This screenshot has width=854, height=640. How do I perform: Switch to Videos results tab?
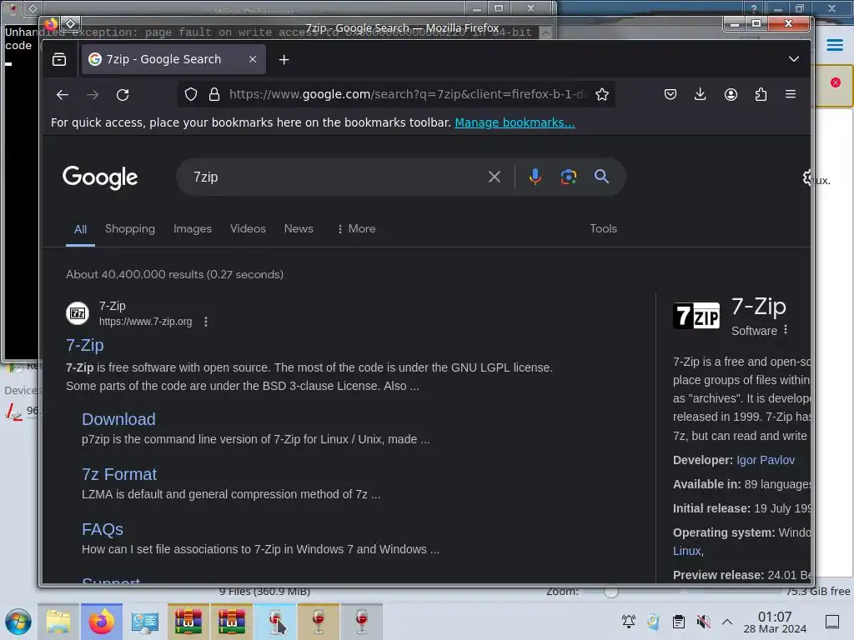(x=248, y=228)
